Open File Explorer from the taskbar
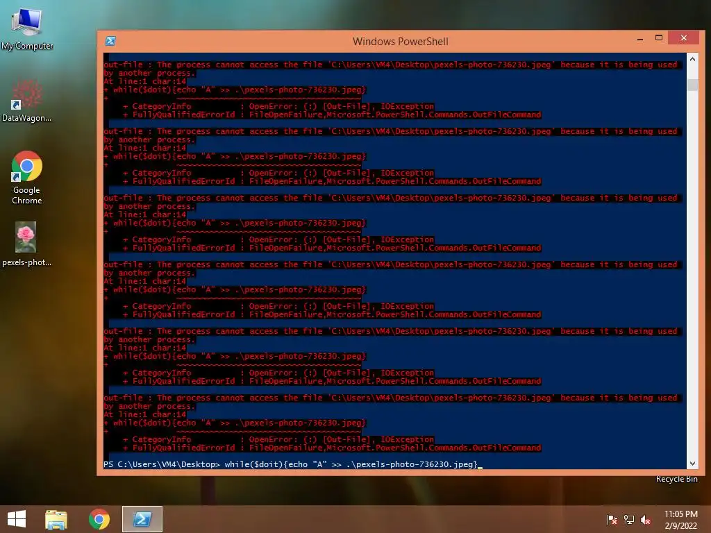This screenshot has width=711, height=533. (x=56, y=519)
